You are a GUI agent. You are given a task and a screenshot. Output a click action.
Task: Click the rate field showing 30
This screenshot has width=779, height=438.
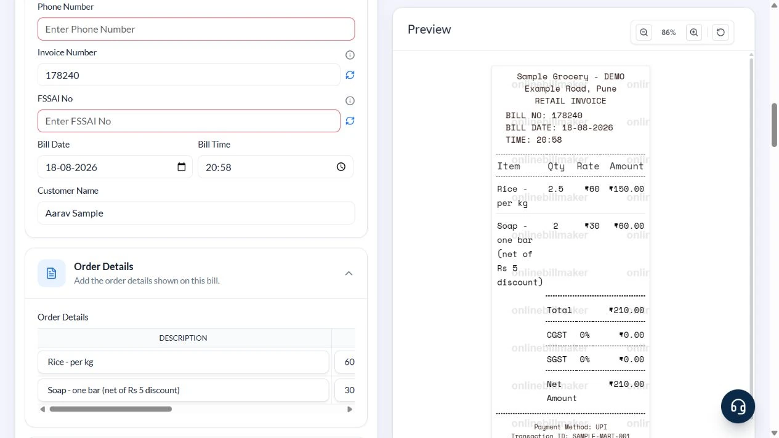coord(345,390)
